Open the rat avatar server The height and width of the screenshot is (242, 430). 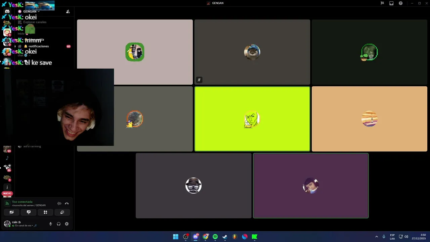click(x=7, y=23)
